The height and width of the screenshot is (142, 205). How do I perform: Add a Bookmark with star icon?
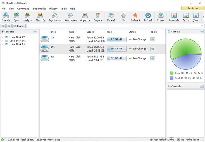pos(135,17)
